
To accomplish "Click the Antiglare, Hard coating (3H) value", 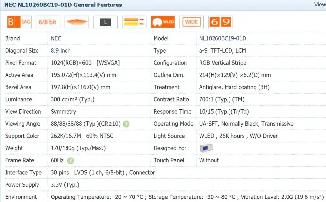I will (x=234, y=87).
